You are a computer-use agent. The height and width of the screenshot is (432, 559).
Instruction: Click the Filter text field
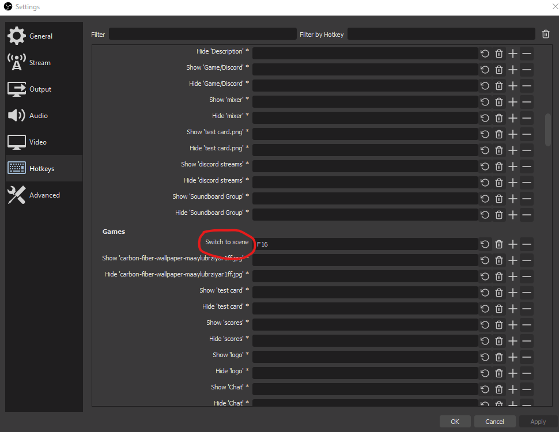click(x=202, y=34)
